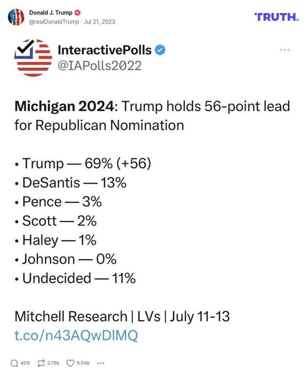Open the three-dot options below the post
This screenshot has height=375, width=307.
(101, 363)
